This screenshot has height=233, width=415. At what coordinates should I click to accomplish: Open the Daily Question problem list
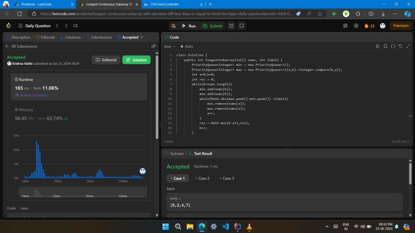(34, 25)
